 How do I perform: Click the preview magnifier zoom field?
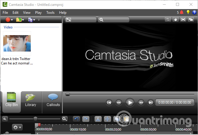coord(114,20)
